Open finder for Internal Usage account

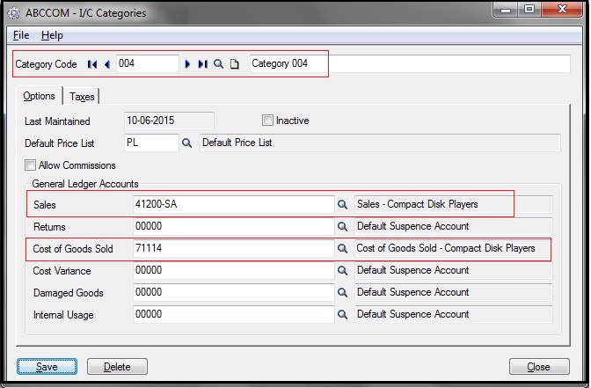pos(343,314)
